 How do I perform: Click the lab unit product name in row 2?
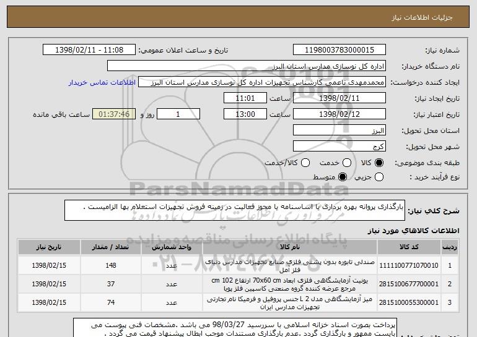coord(290,284)
